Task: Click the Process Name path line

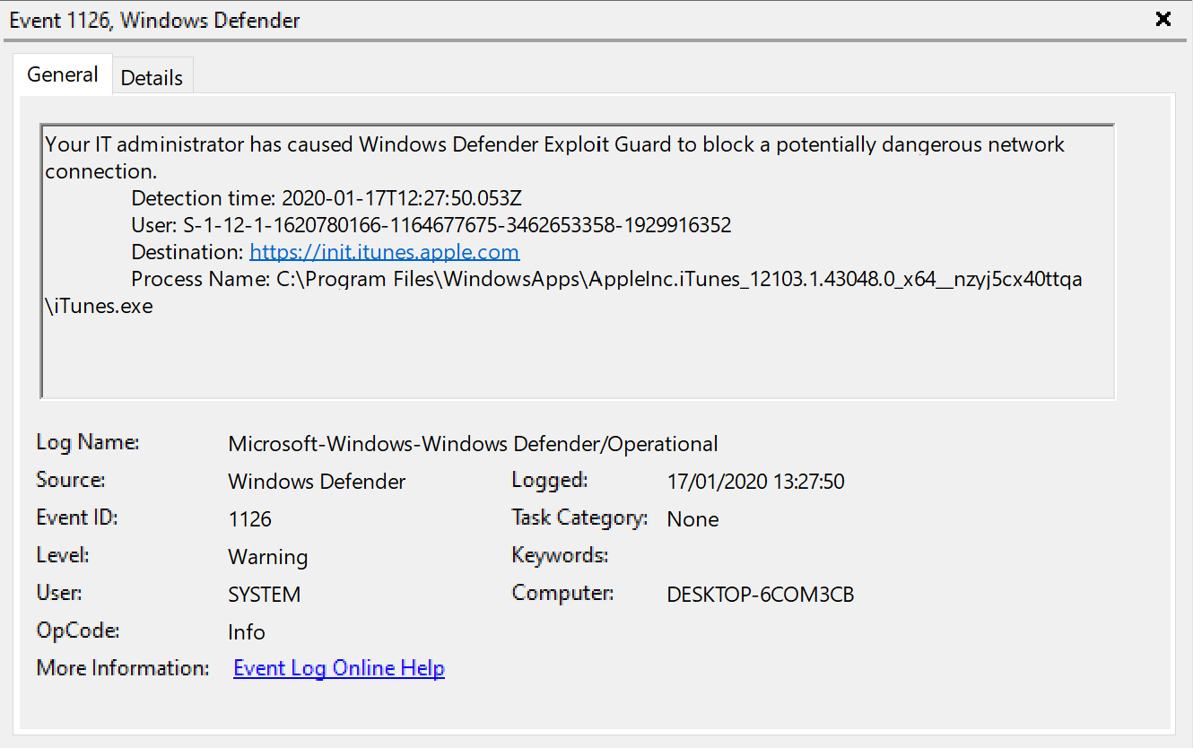Action: click(x=606, y=279)
